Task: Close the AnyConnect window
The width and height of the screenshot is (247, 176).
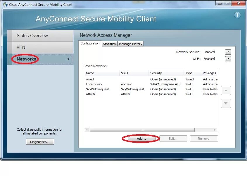Action: (239, 3)
